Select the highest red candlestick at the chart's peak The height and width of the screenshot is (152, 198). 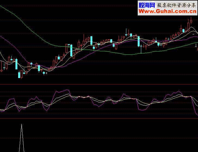pyautogui.click(x=191, y=21)
